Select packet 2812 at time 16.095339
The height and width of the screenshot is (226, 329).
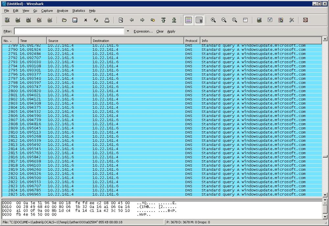[x=162, y=140]
